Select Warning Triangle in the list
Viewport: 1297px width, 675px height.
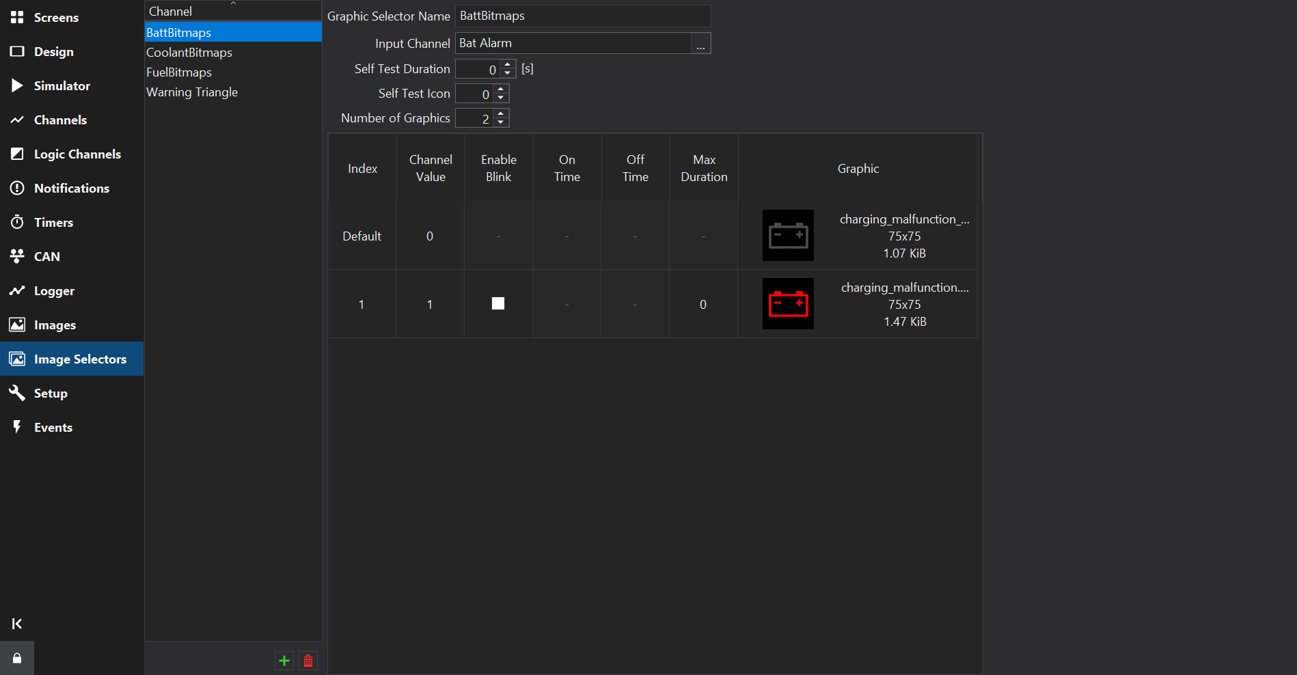192,92
